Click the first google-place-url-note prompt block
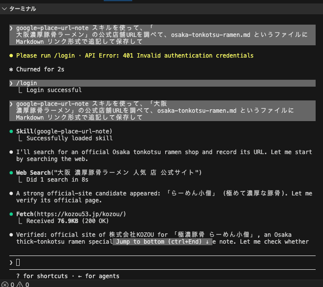 pos(162,35)
